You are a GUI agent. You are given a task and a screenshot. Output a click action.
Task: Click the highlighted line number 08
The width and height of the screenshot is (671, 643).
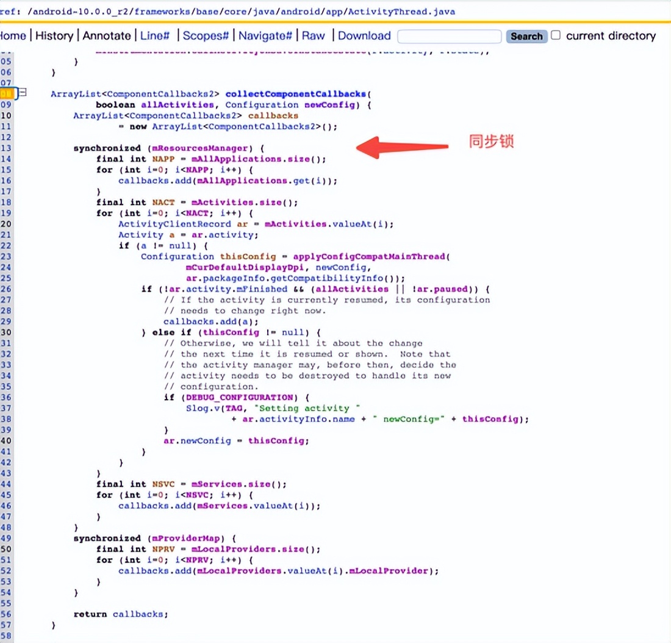6,93
